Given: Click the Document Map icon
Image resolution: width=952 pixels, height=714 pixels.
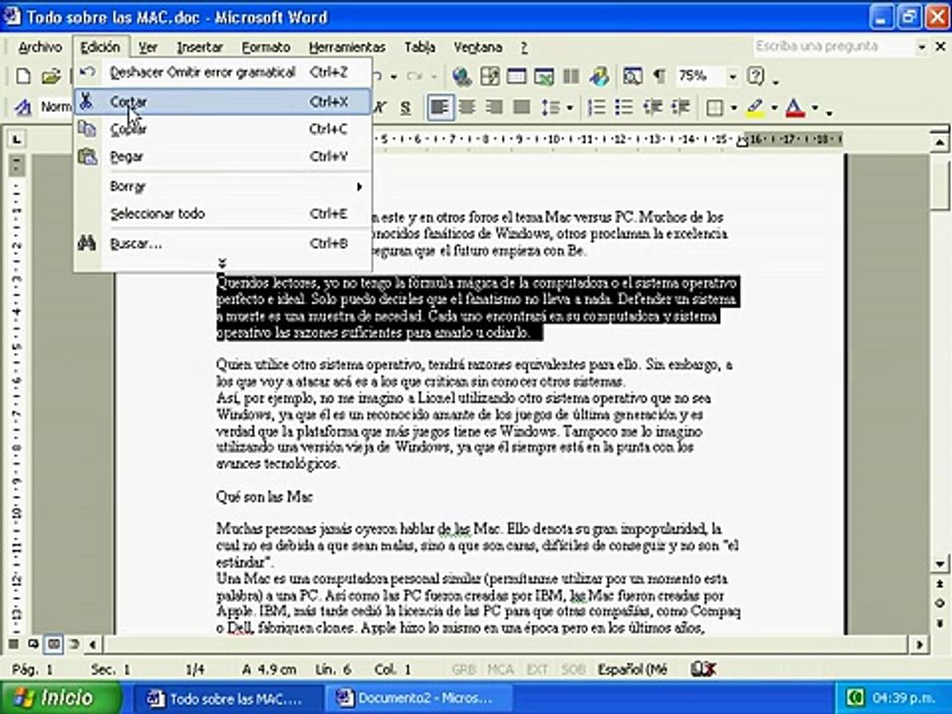Looking at the screenshot, I should tap(632, 76).
